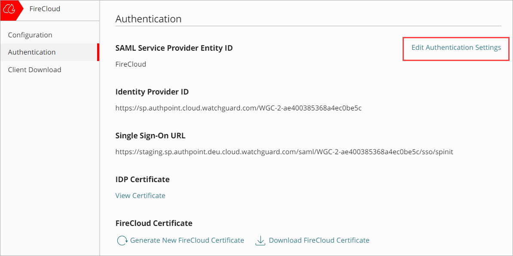Select the Identity Provider ID URL
The image size is (513, 256).
[238, 108]
